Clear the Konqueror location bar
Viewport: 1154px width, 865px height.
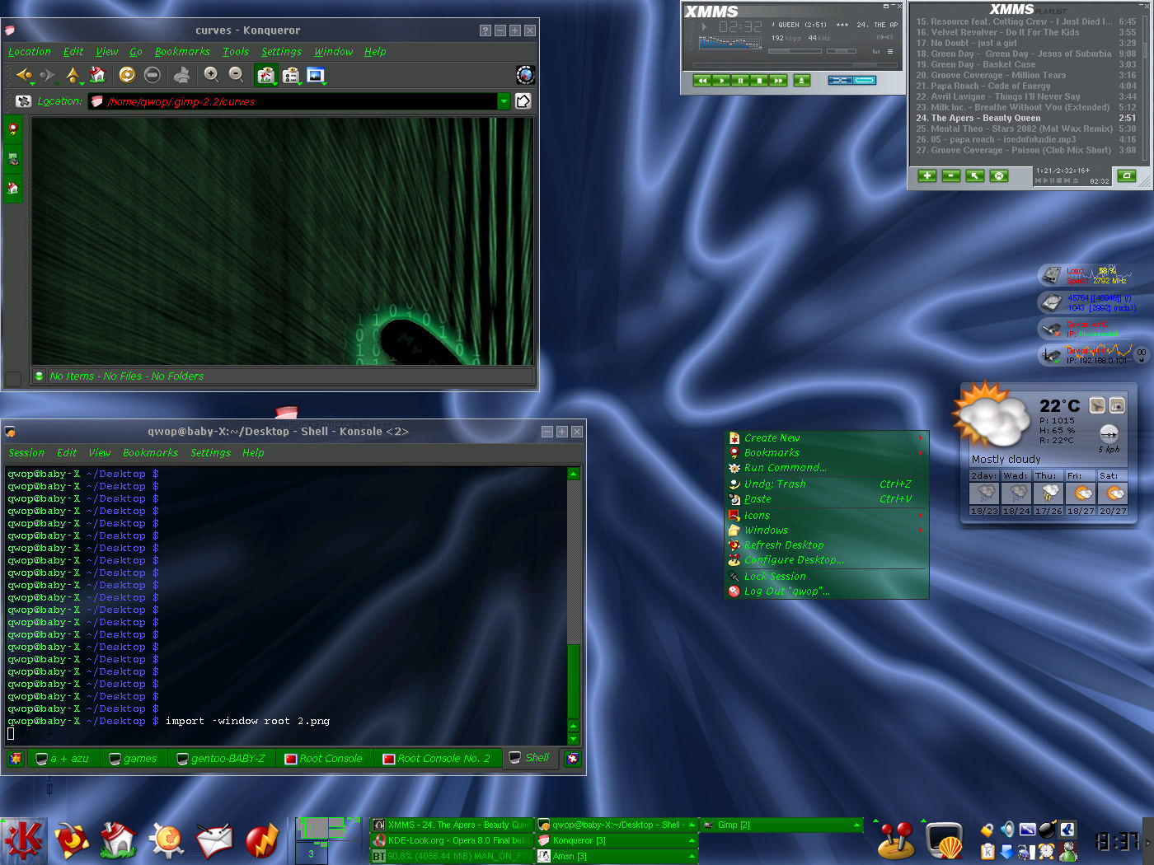click(23, 101)
